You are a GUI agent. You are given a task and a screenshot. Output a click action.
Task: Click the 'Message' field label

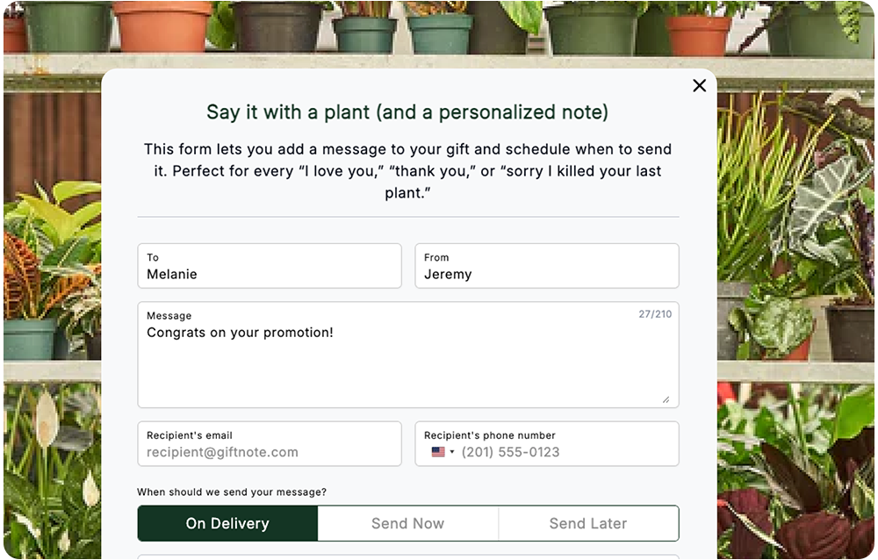[169, 316]
